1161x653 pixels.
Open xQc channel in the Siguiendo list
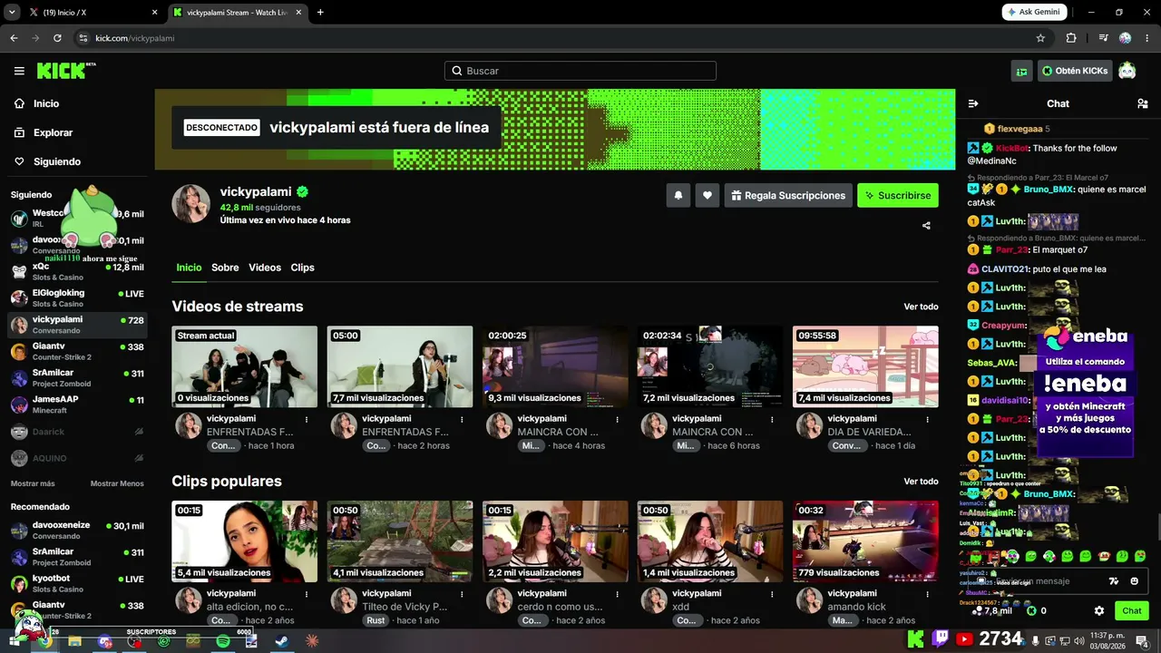click(77, 272)
